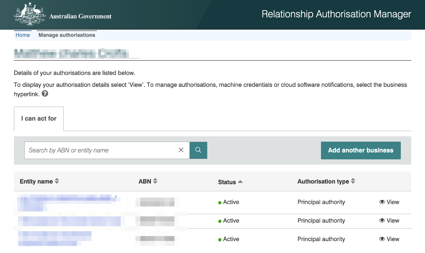Open Manage authorisations menu item

[x=67, y=35]
